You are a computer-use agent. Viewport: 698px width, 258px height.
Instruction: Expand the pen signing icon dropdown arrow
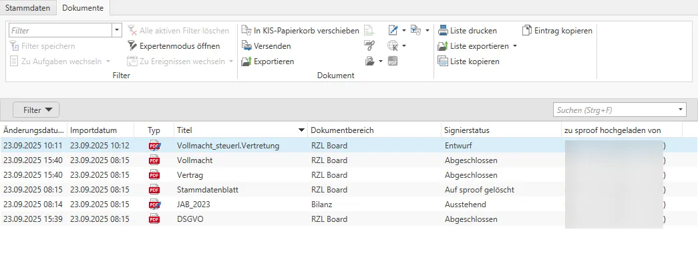point(403,30)
